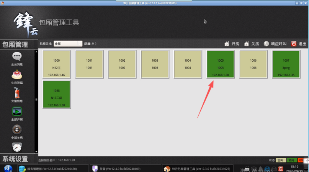309x172 pixels.
Task: Click the sidebar scroll down arrow
Action: pyautogui.click(x=36, y=152)
